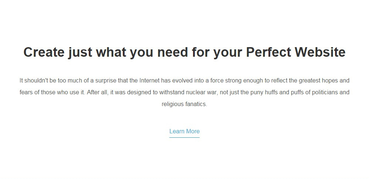369x179 pixels.
Task: Select the word 'Website' in the heading
Action: pos(320,52)
